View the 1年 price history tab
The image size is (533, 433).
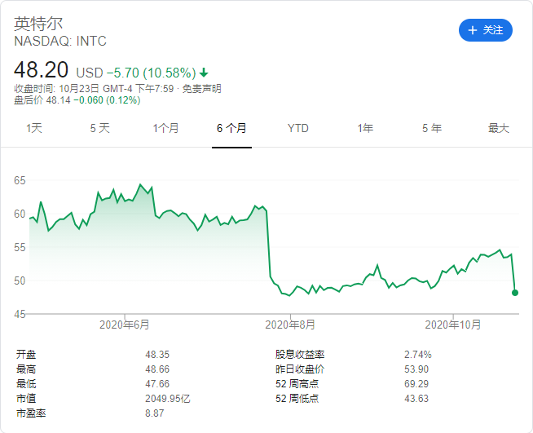click(365, 128)
